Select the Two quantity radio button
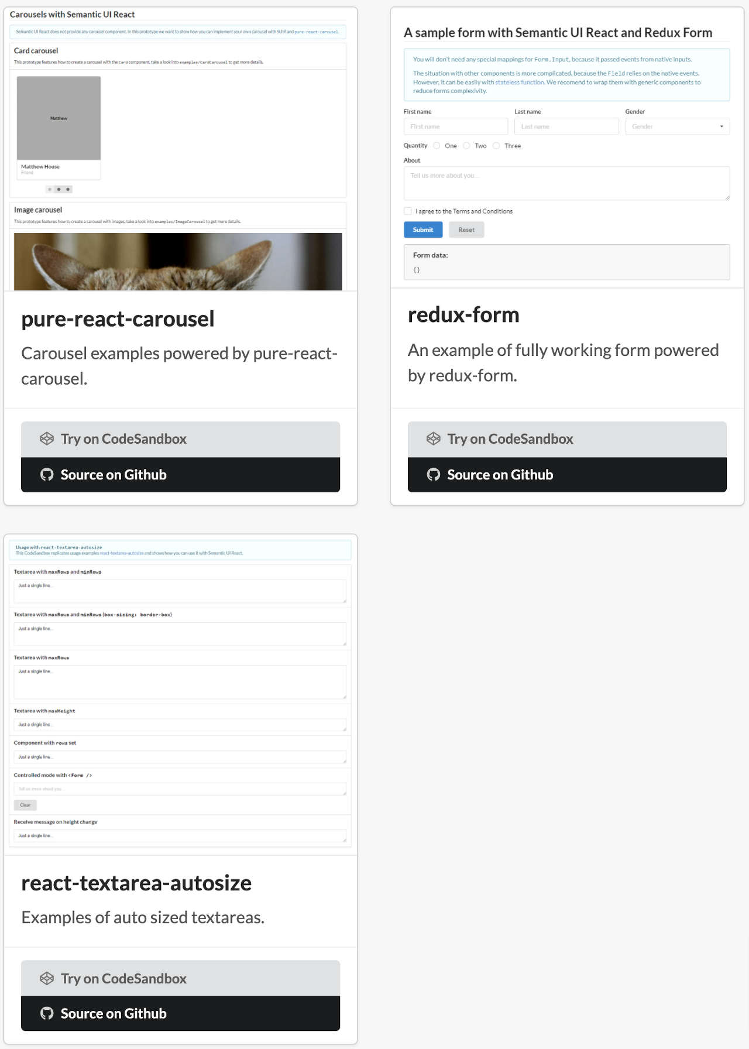Viewport: 749px width, 1049px height. [466, 146]
